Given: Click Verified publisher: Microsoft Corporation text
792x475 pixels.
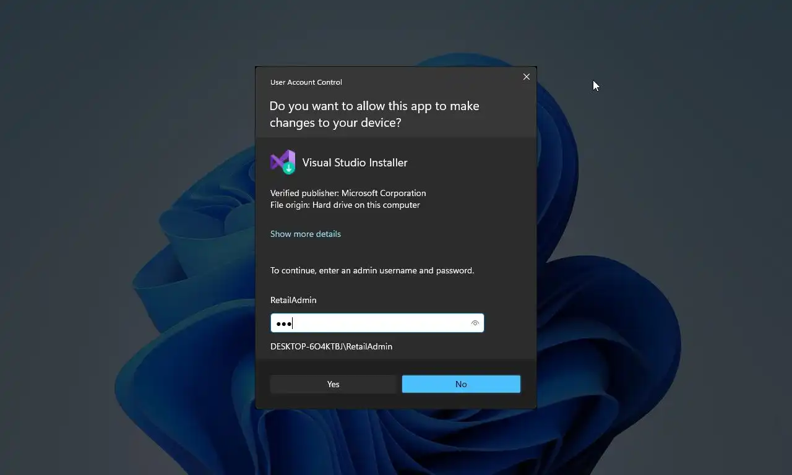Looking at the screenshot, I should click(348, 193).
